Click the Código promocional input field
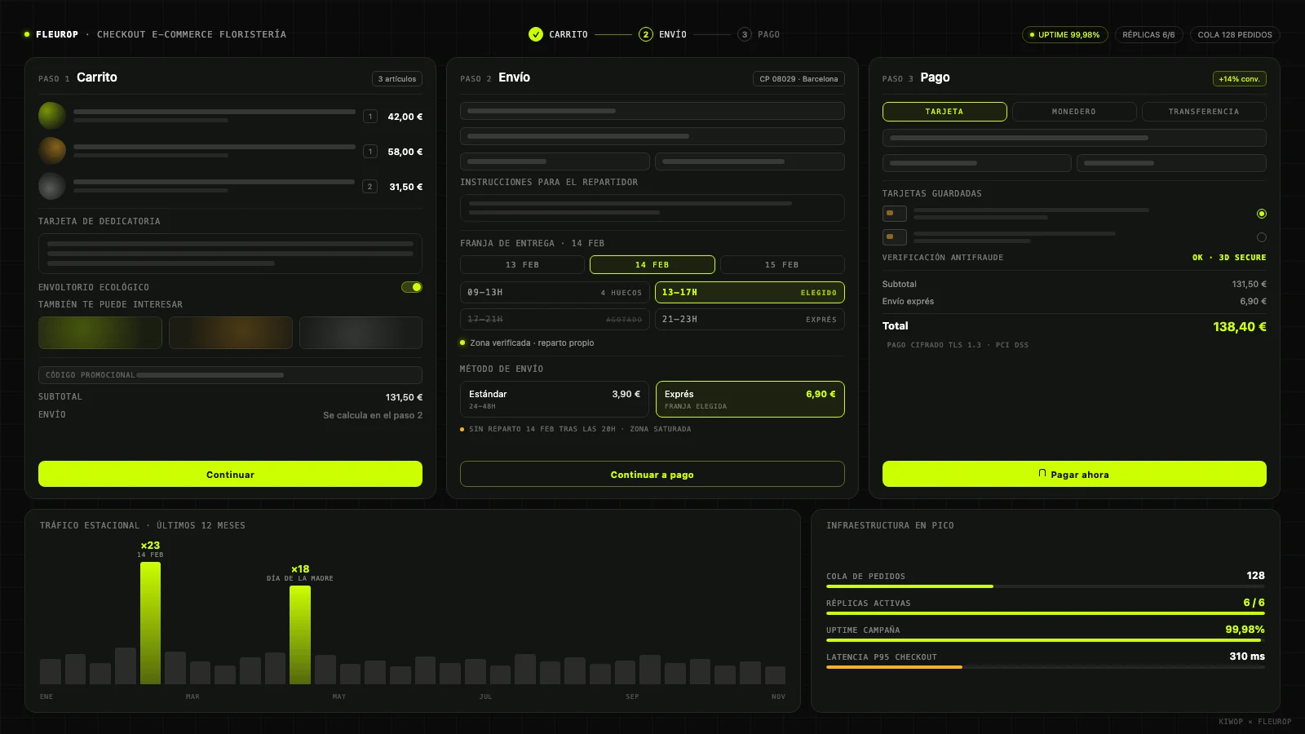Screen dimensions: 1305x734 tap(230, 375)
